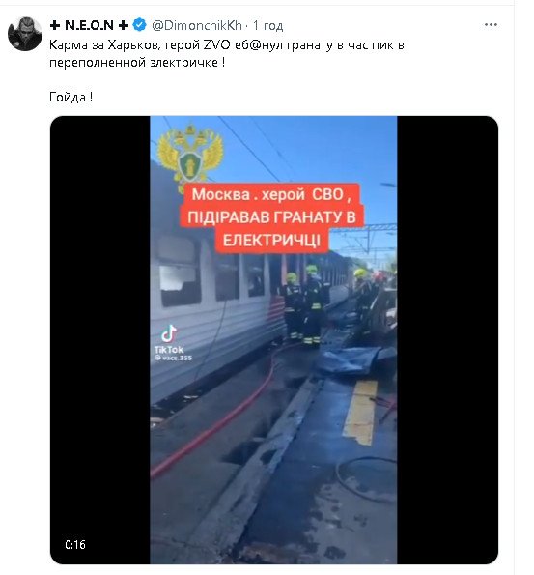The image size is (534, 575).
Task: Click the cross symbol before N.E.O.N
Action: pos(55,25)
